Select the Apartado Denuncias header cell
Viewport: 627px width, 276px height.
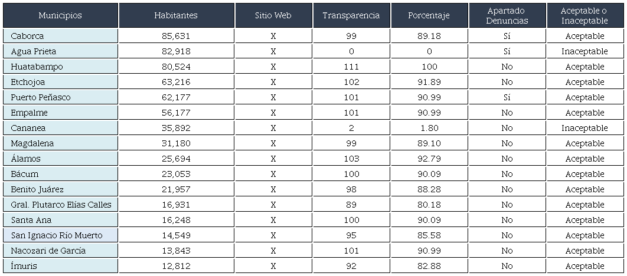[x=507, y=15]
